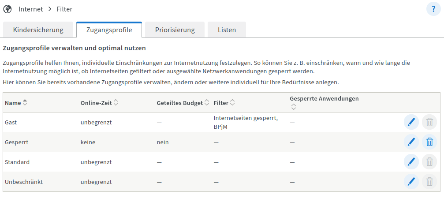Click the trash icon for Unbeschränkt
444x206 pixels.
click(x=429, y=182)
